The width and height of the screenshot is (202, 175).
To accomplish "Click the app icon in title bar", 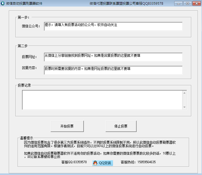I will (2, 3).
